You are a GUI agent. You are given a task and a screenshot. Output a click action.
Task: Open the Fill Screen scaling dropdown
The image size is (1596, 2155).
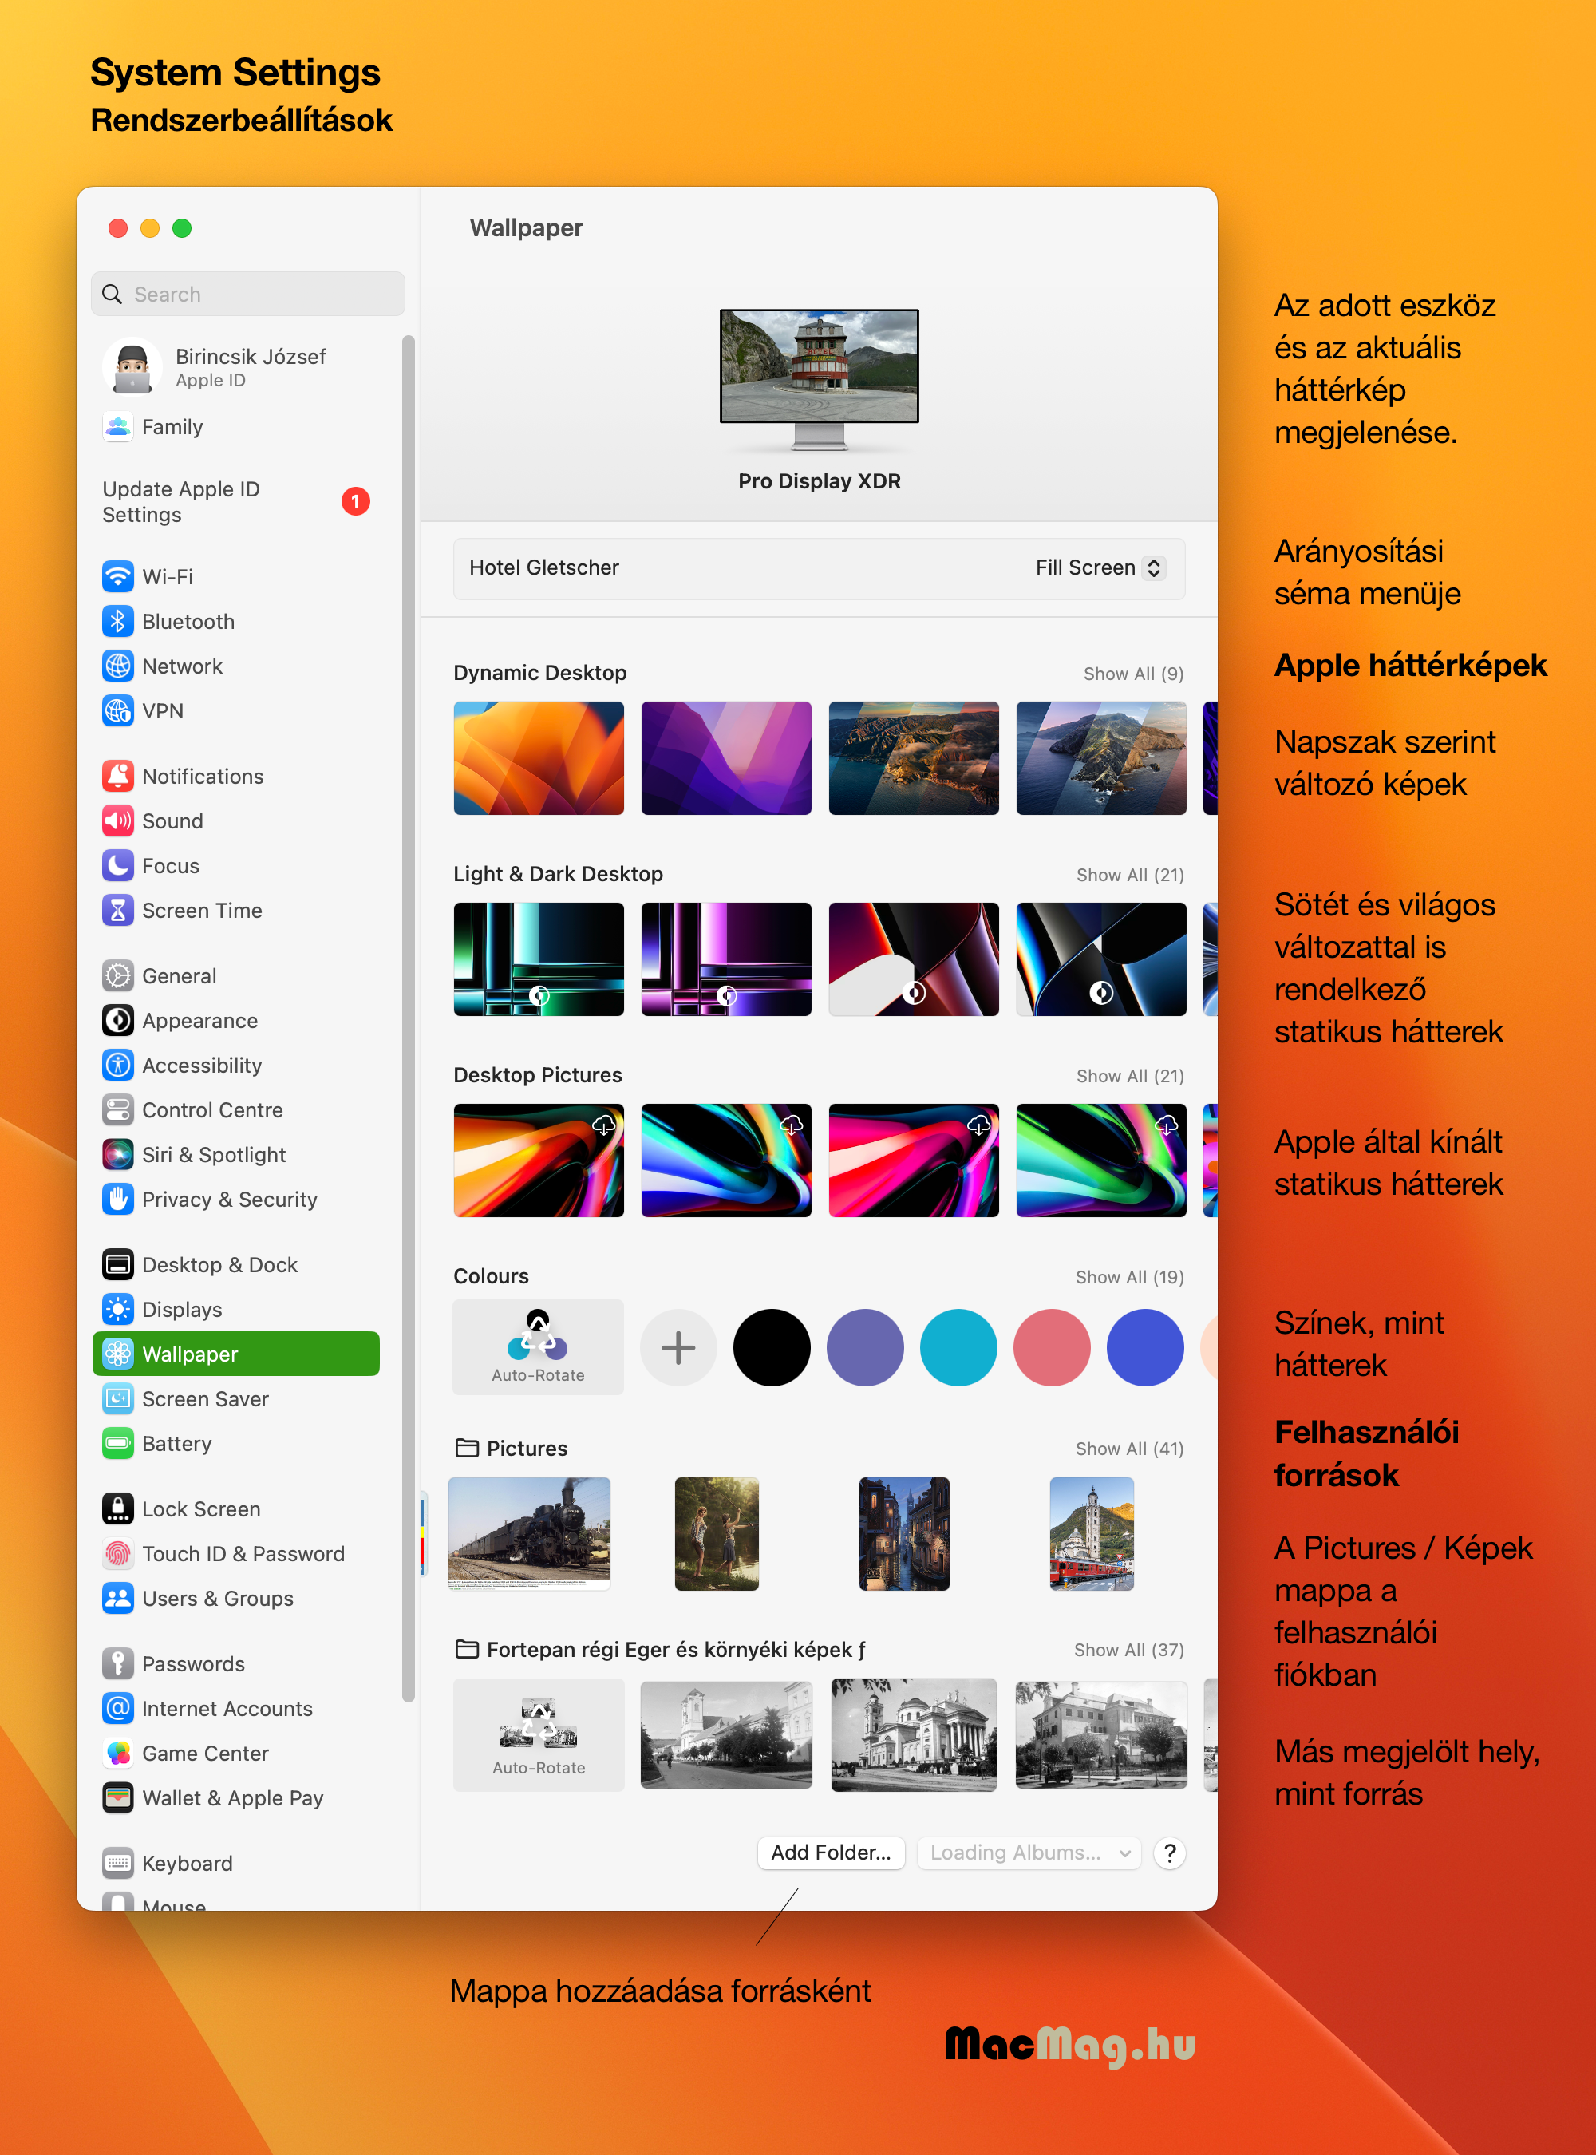point(1100,567)
